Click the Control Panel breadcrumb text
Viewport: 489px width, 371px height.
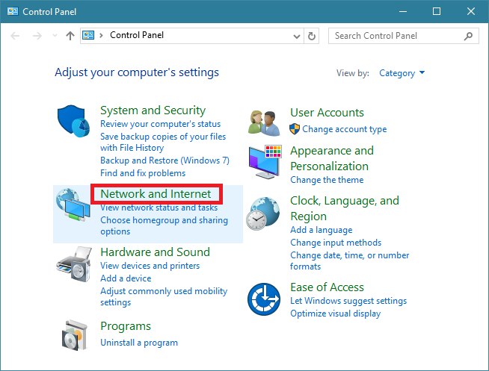137,35
